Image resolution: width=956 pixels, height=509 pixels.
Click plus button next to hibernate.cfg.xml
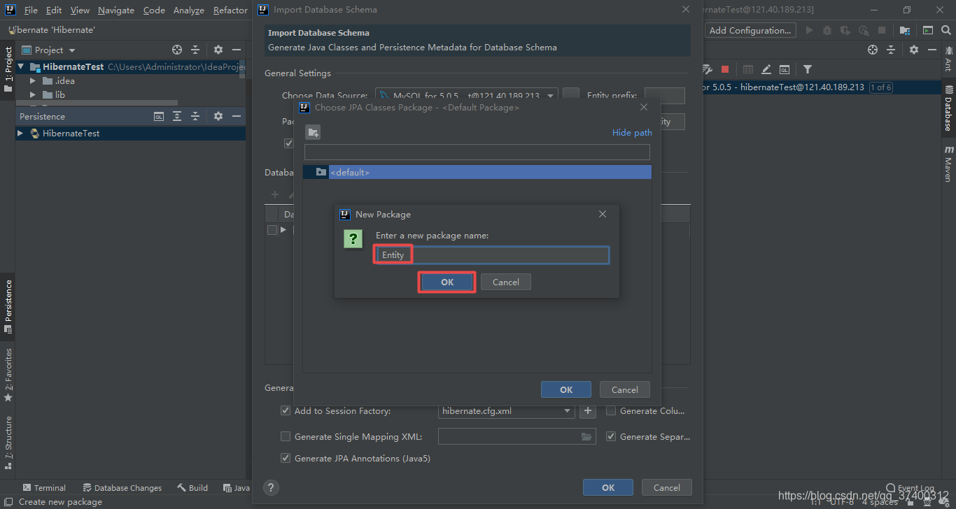[x=588, y=411]
